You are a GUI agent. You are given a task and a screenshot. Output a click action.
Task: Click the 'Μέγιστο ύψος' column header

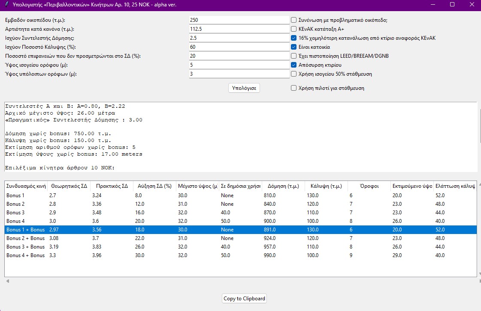(x=197, y=186)
